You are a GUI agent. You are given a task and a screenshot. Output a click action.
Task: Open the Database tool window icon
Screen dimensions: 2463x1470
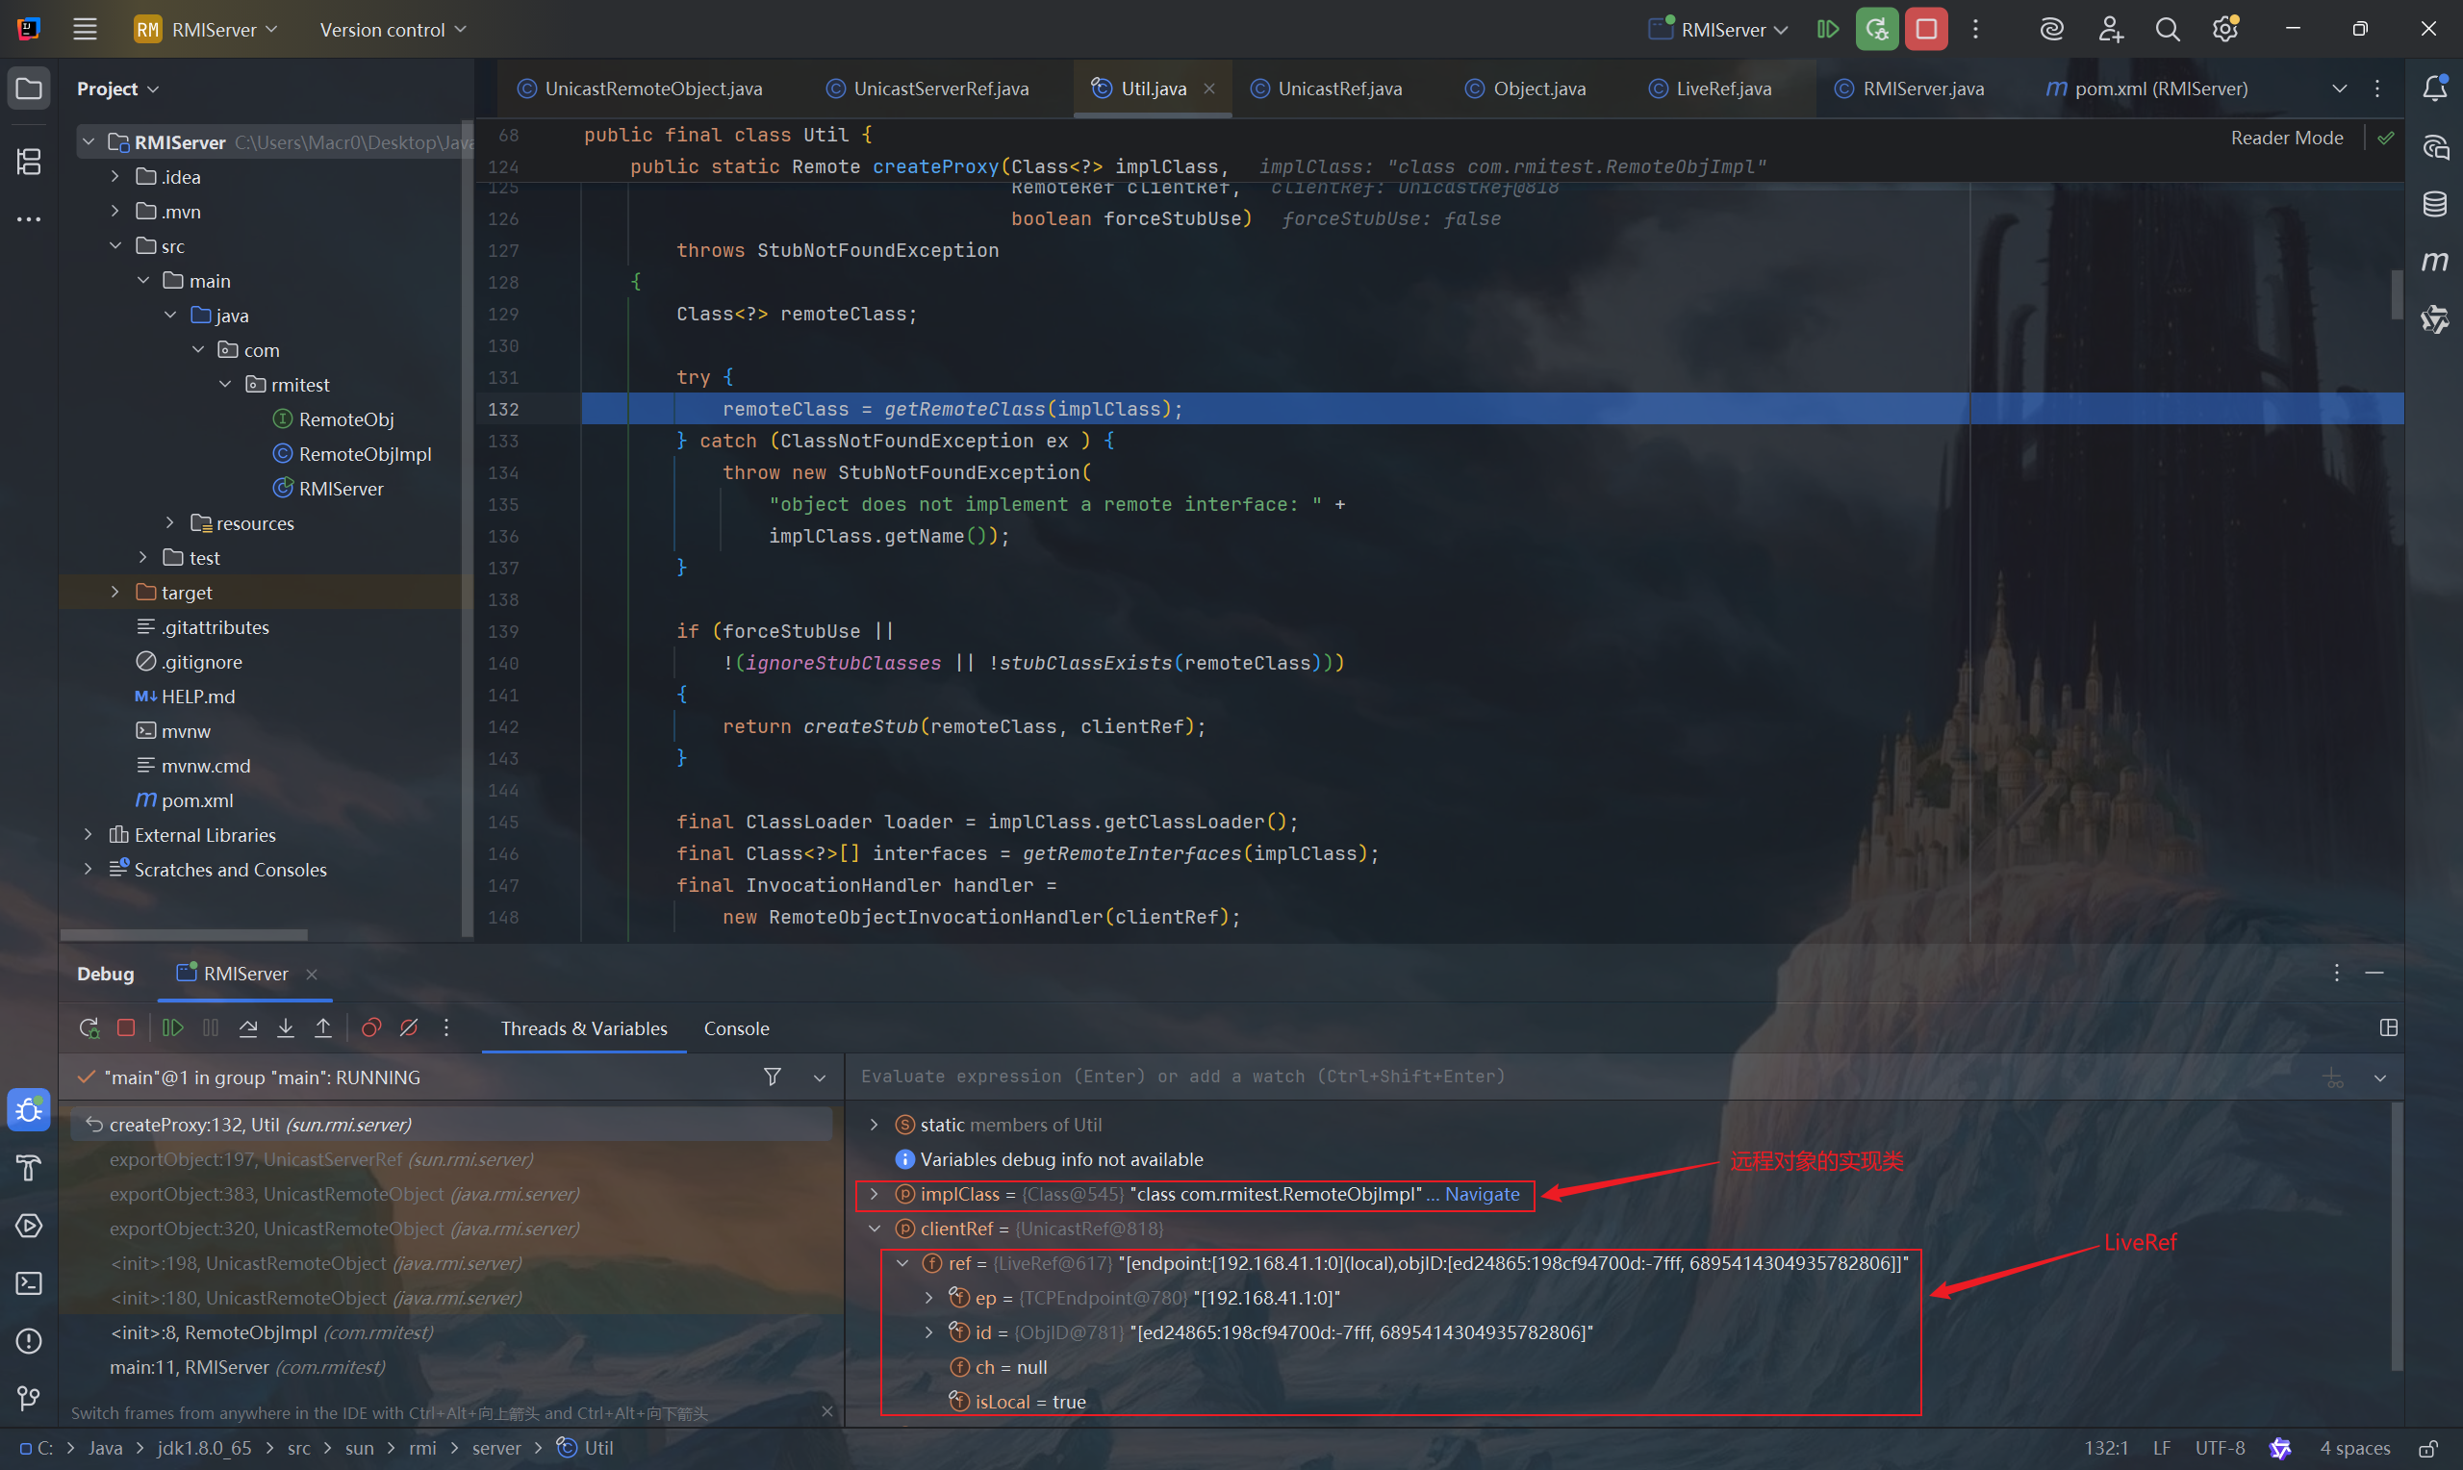2434,204
